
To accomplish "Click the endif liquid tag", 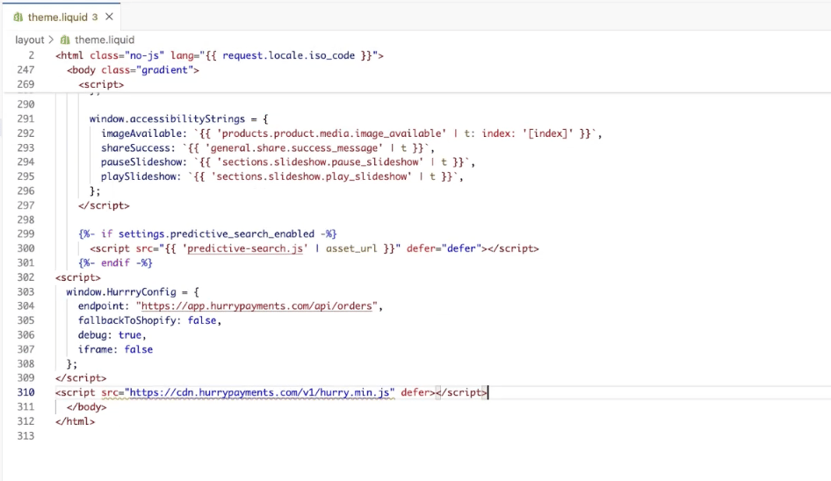I will point(115,262).
